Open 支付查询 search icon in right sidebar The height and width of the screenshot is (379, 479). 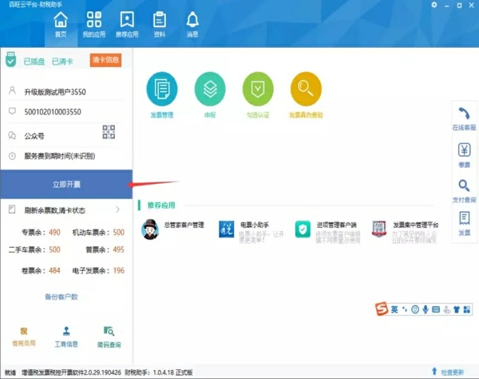[x=464, y=187]
